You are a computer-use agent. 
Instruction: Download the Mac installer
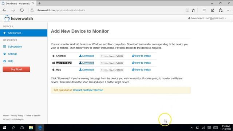pyautogui.click(x=86, y=70)
